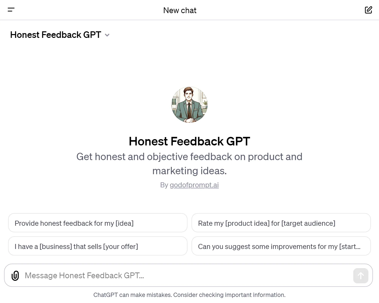This screenshot has height=303, width=379.
Task: Open the sidebar menu icon
Action: (x=11, y=10)
